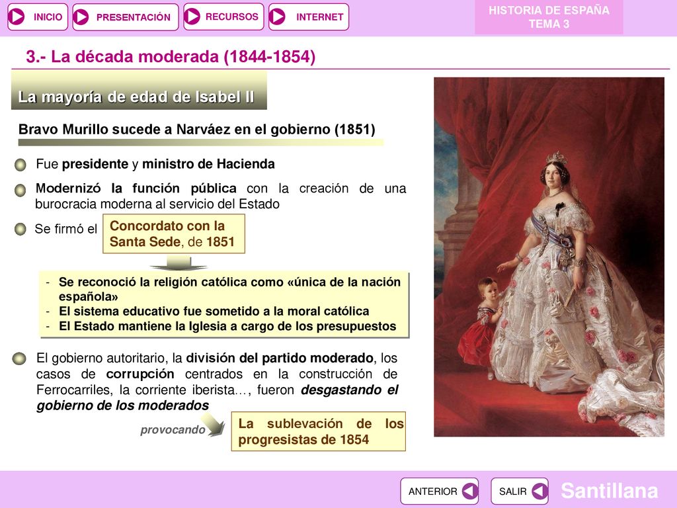Click the play arrow icon beside INTERNET

(x=277, y=17)
